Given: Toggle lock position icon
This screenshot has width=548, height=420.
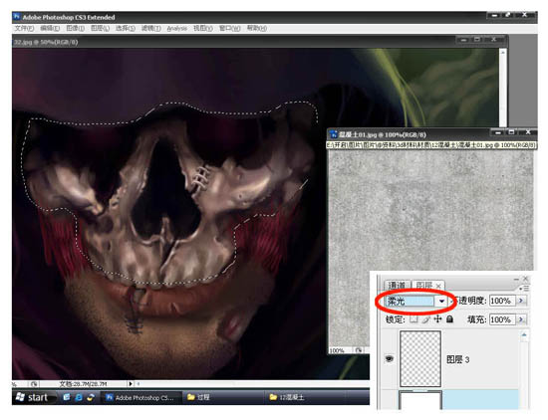Looking at the screenshot, I should (437, 319).
